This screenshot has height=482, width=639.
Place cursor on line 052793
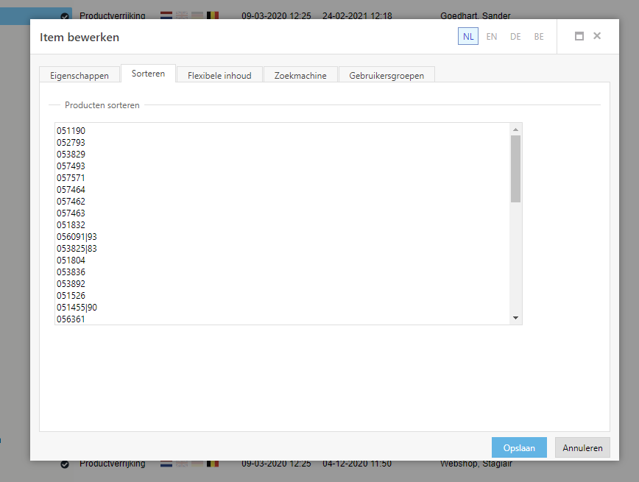[71, 143]
